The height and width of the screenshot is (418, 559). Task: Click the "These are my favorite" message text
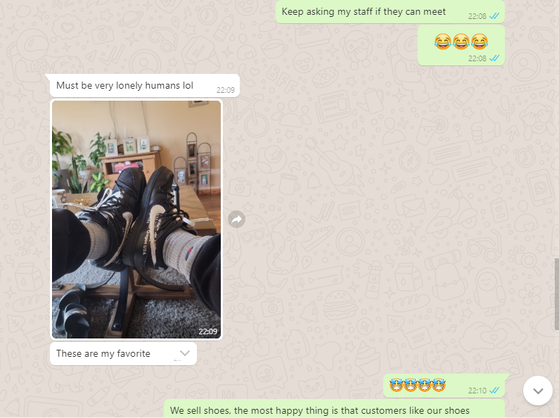tap(103, 353)
